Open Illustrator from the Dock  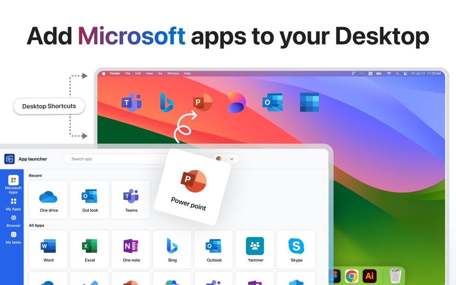(x=370, y=275)
